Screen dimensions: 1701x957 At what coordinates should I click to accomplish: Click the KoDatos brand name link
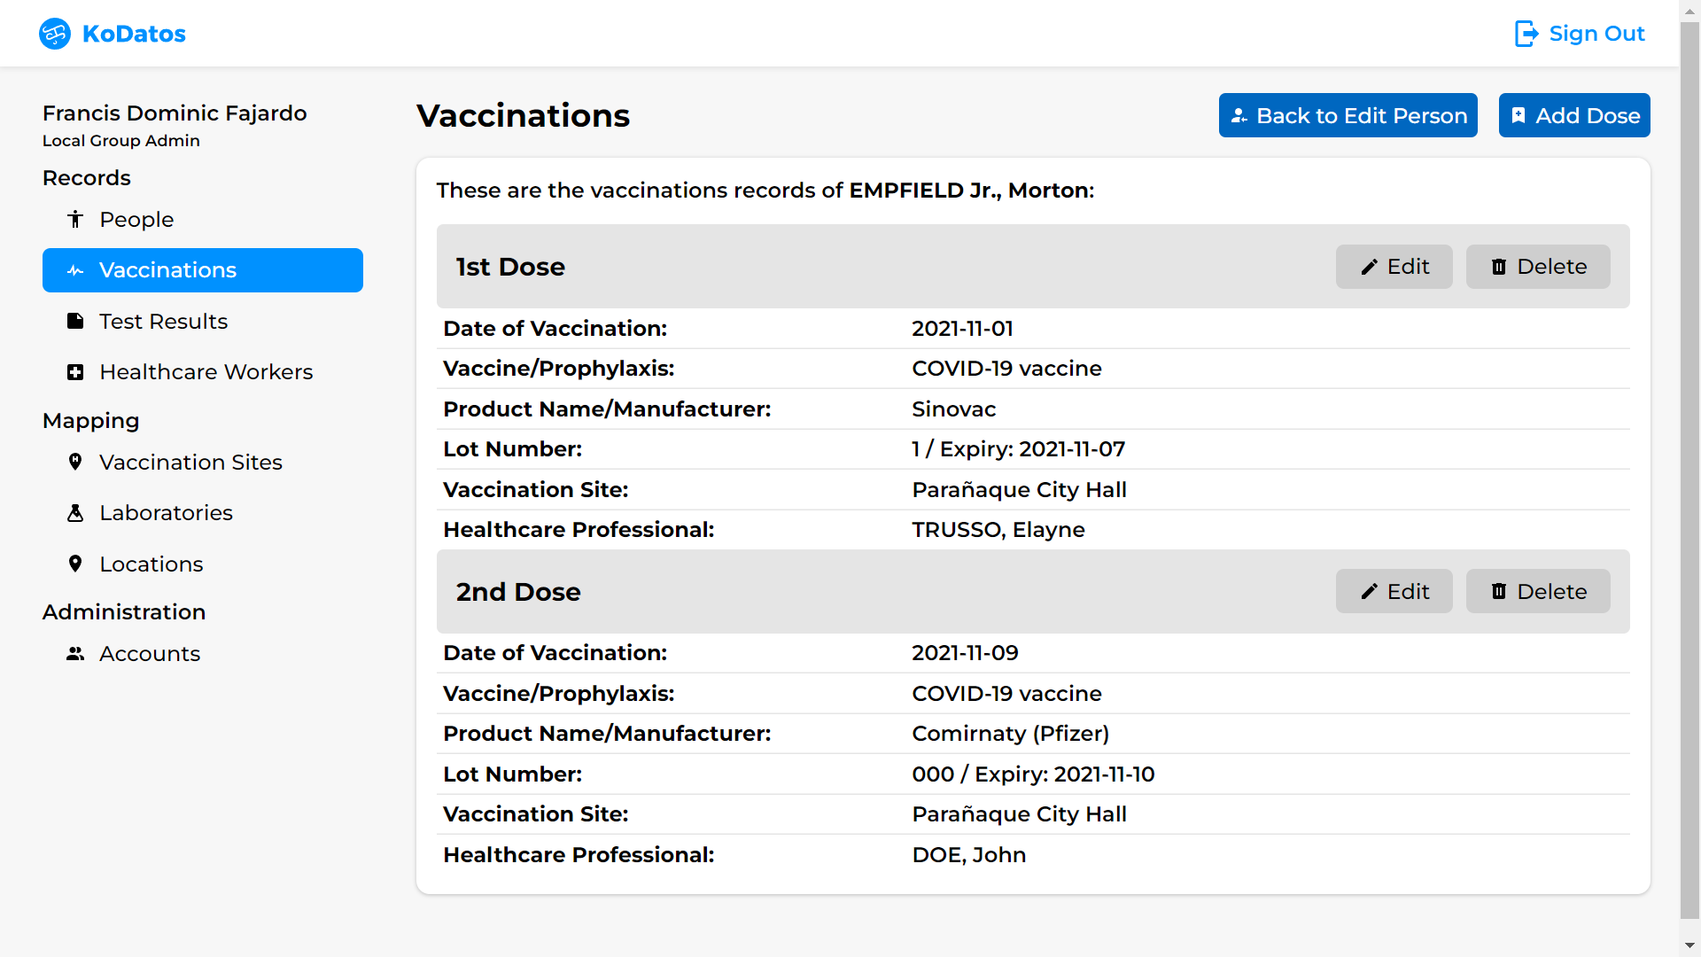134,34
